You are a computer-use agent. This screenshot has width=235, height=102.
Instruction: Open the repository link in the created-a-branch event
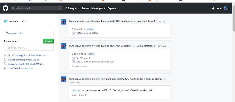[x=135, y=79]
